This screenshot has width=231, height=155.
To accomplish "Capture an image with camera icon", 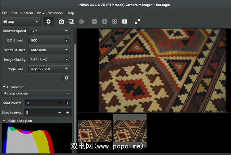I will click(x=61, y=22).
